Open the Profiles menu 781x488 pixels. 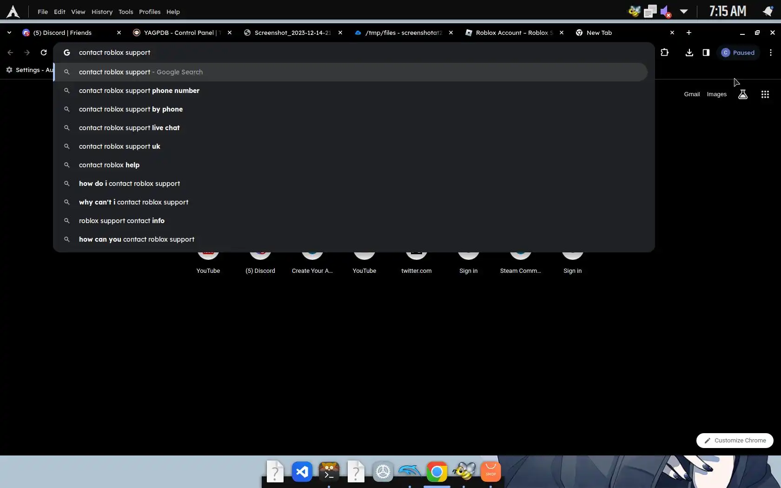click(x=150, y=12)
